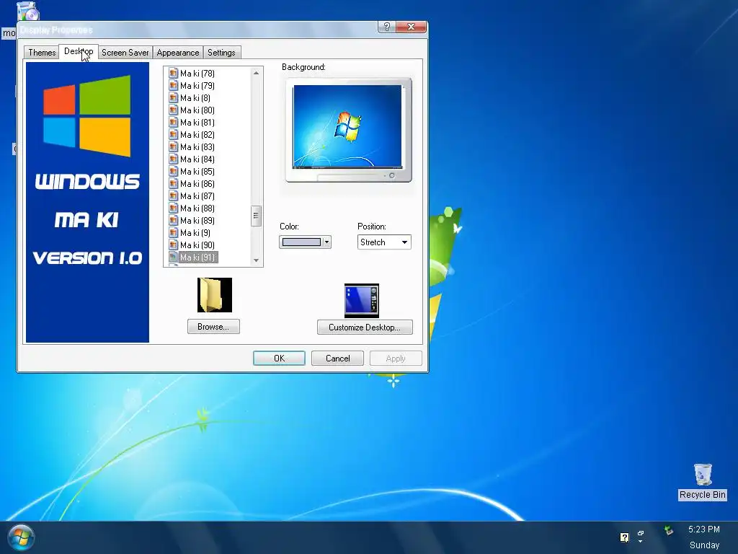This screenshot has width=738, height=554.
Task: Select wallpaper Ma ki (83)
Action: pyautogui.click(x=197, y=147)
